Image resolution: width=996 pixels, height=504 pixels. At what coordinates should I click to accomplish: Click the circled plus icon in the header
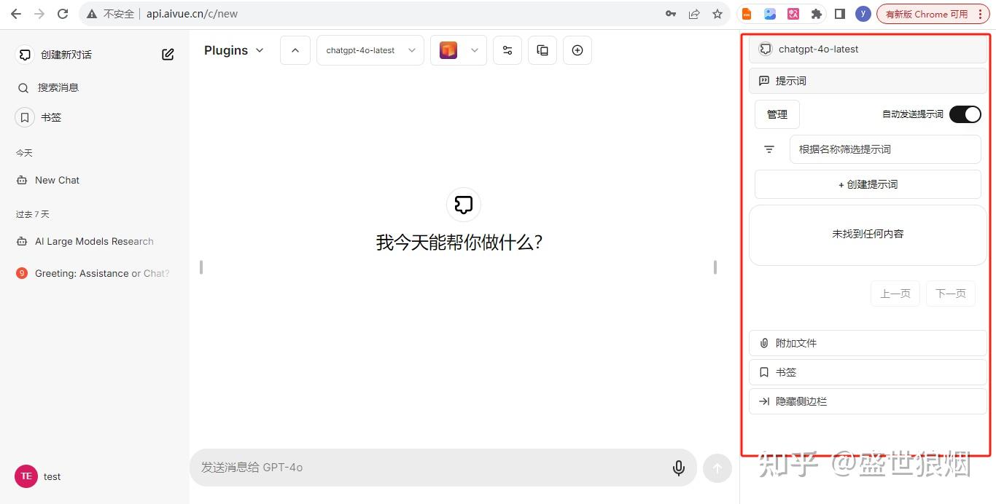pyautogui.click(x=577, y=50)
